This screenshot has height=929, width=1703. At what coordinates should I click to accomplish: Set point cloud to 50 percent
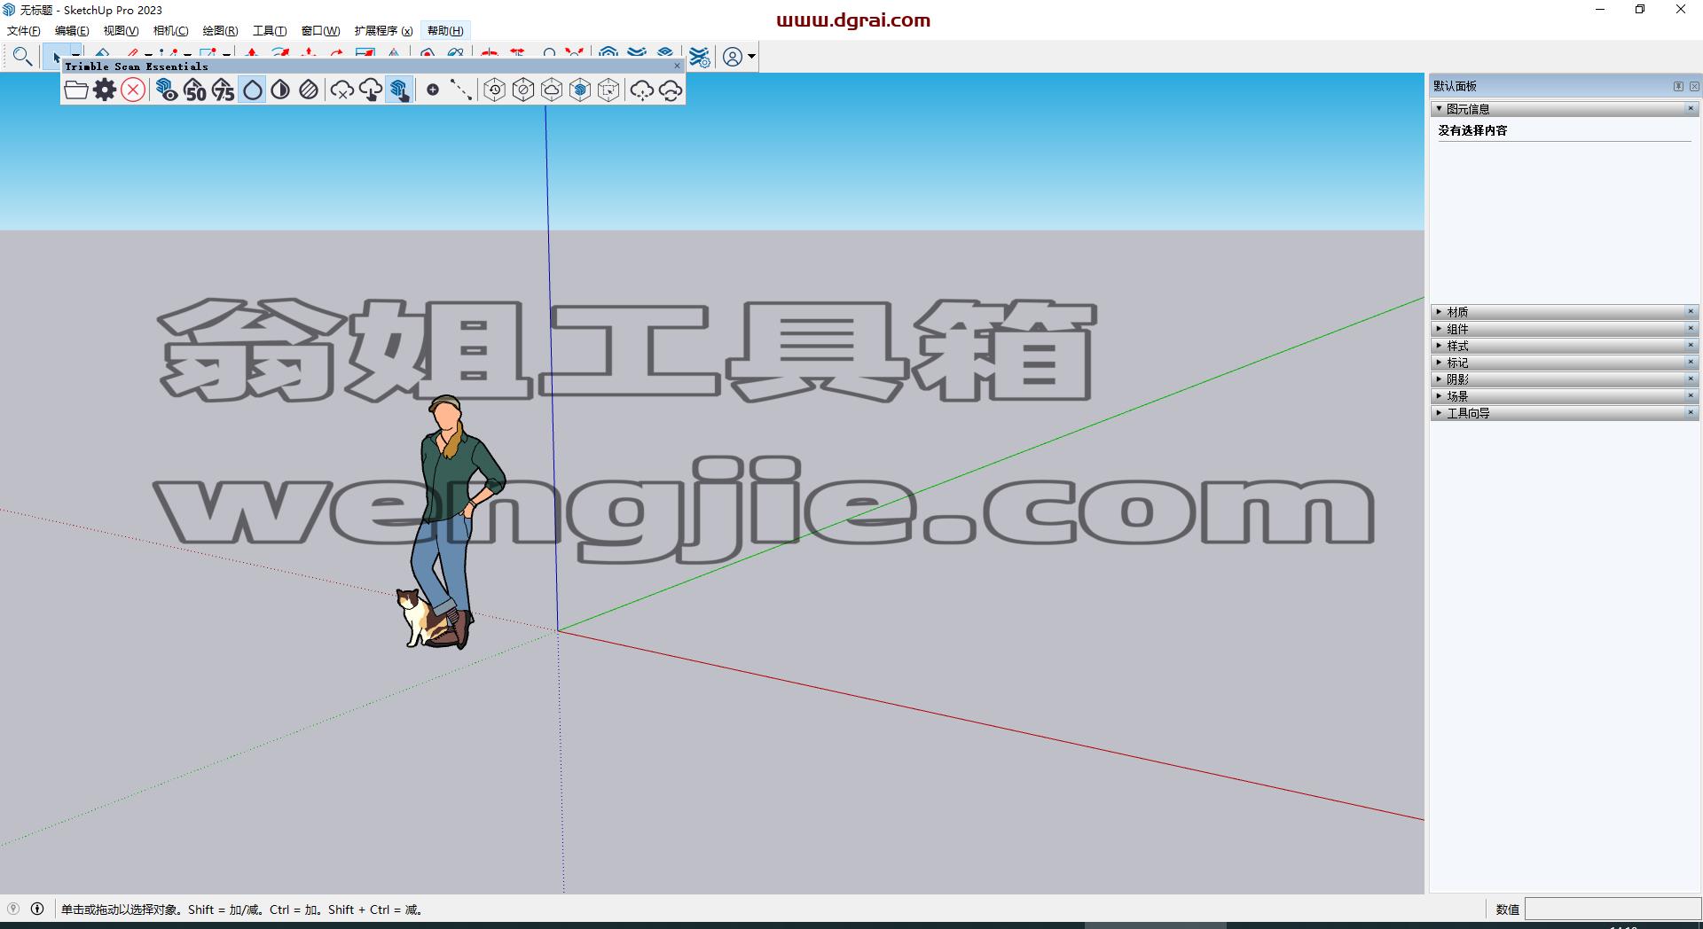[195, 90]
